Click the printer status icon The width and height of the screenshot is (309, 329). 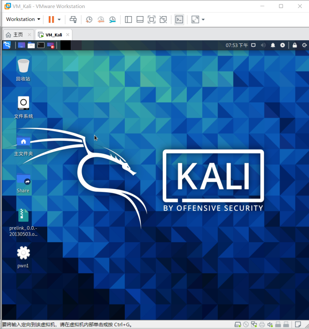pos(262,325)
